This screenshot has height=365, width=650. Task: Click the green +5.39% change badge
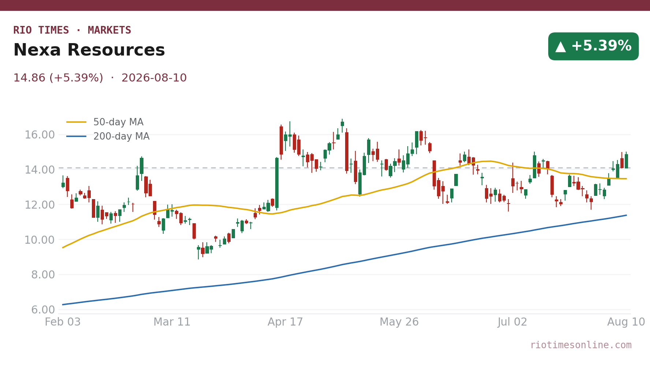[593, 46]
